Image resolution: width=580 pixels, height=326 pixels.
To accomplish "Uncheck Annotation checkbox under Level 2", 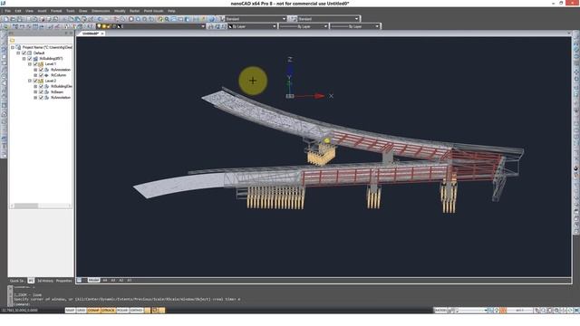I will (x=42, y=97).
